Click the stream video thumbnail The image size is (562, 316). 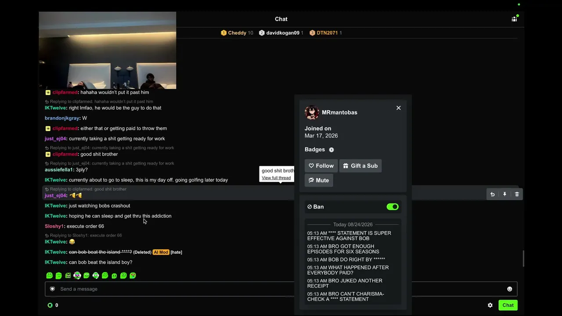(x=108, y=50)
